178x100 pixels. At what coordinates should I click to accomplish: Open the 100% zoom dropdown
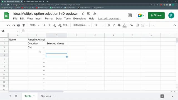(x=34, y=25)
